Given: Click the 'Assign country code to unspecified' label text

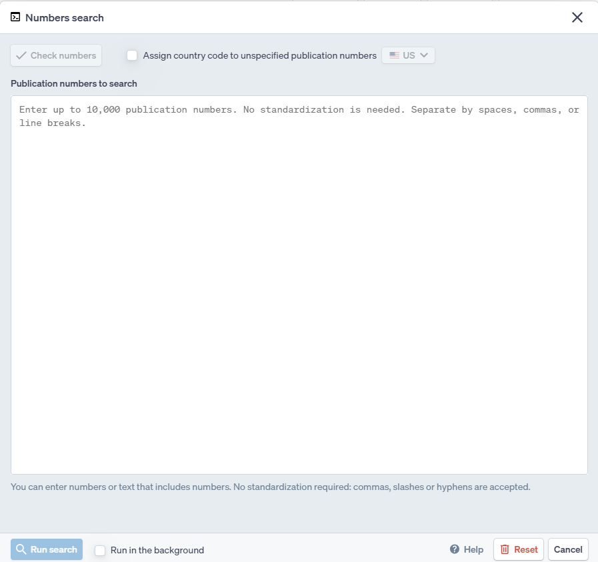Looking at the screenshot, I should coord(259,55).
